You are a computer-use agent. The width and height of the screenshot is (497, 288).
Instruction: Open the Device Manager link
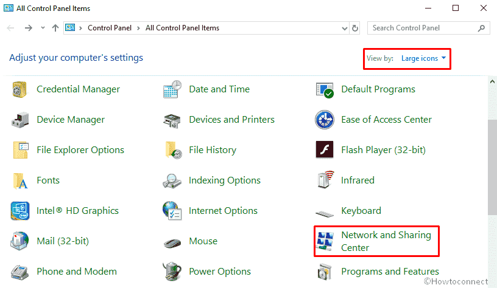[x=71, y=120]
